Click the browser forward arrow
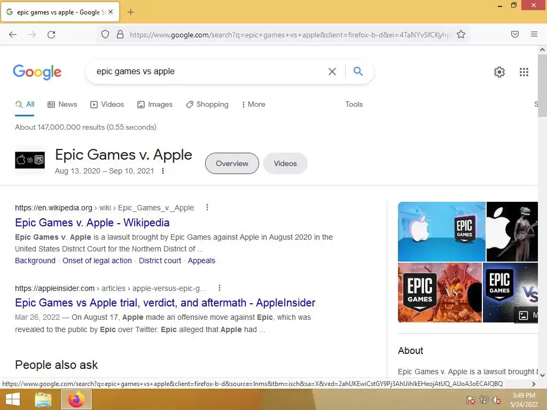The width and height of the screenshot is (547, 410). 32,34
